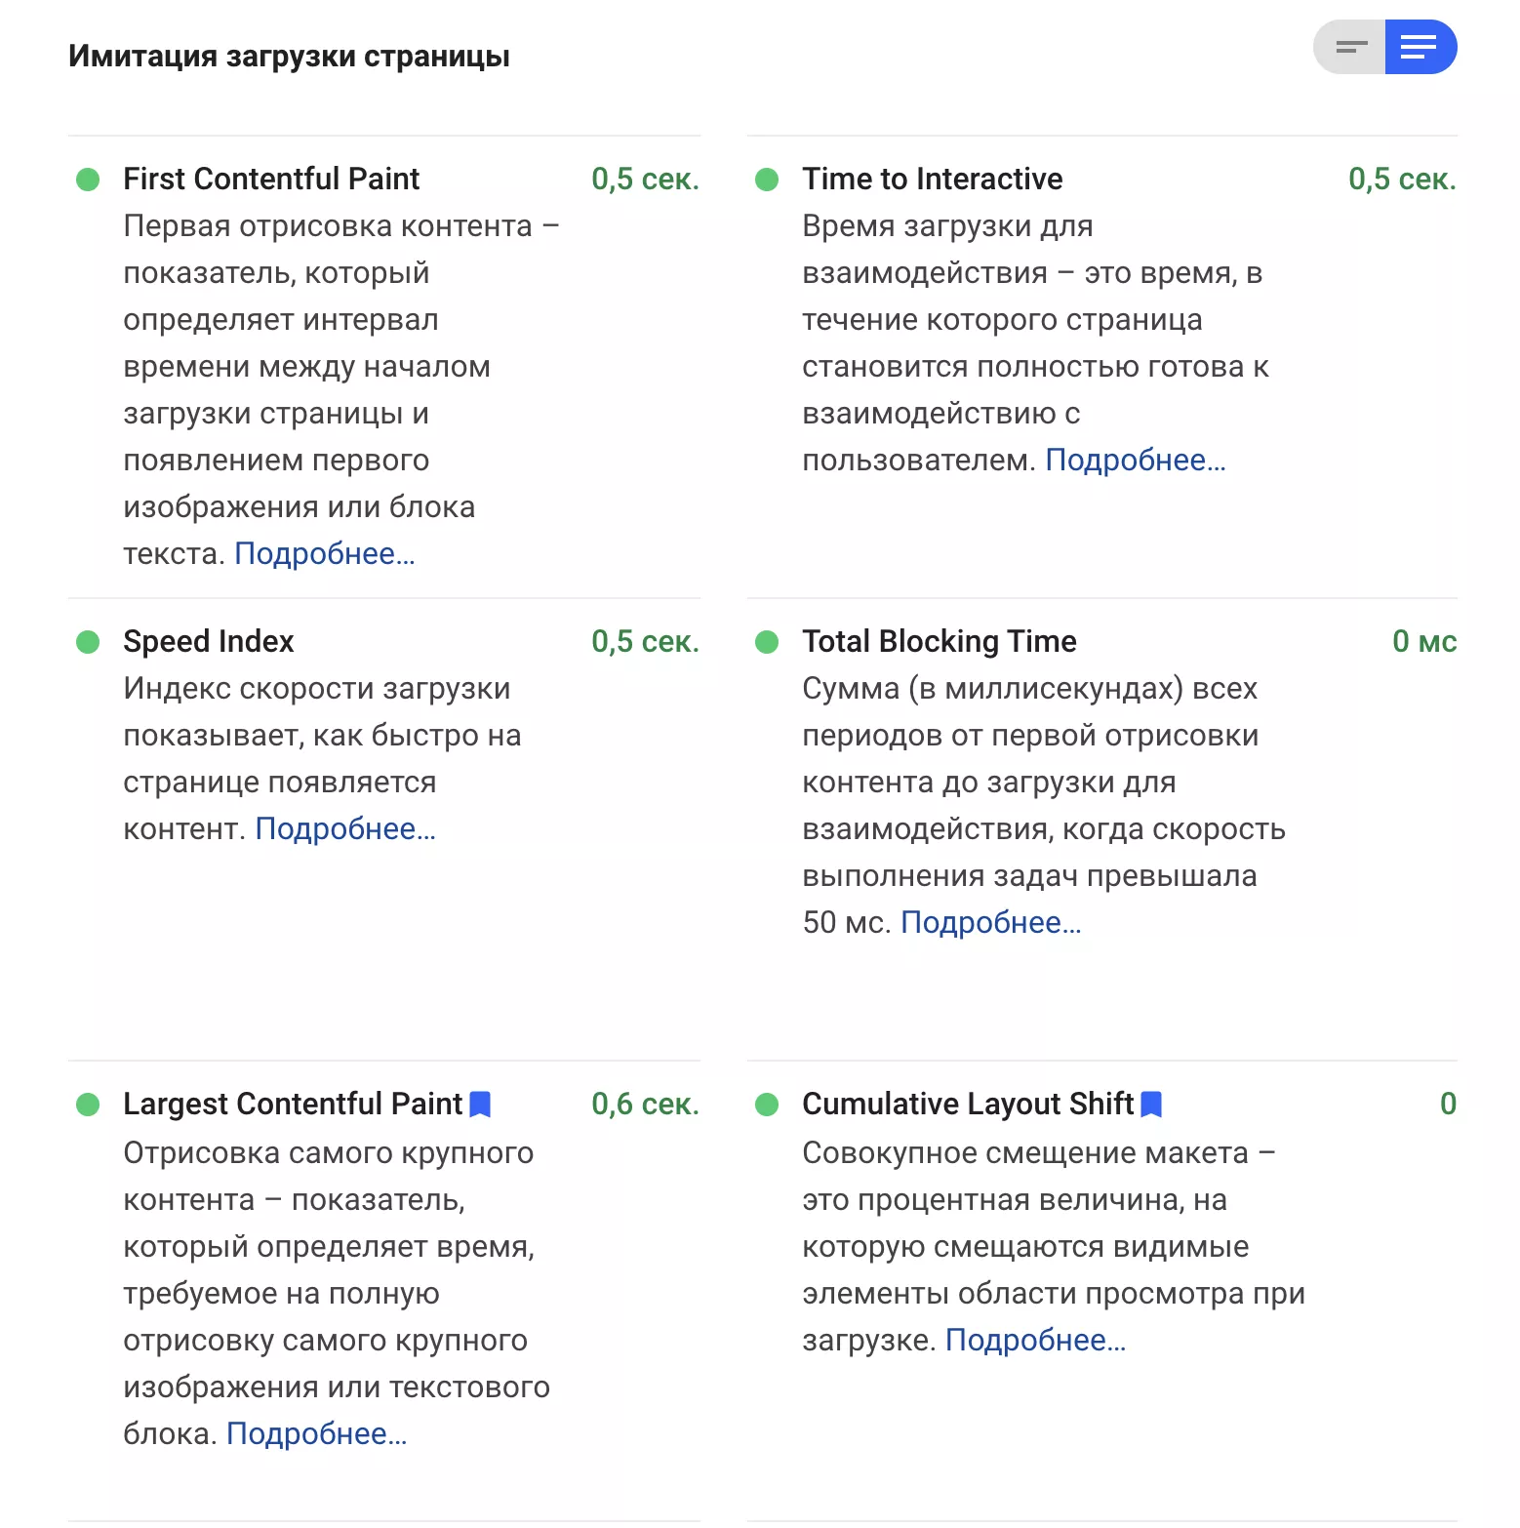Follow Подробнее link in Speed Index description
Image resolution: width=1520 pixels, height=1528 pixels.
pos(345,829)
